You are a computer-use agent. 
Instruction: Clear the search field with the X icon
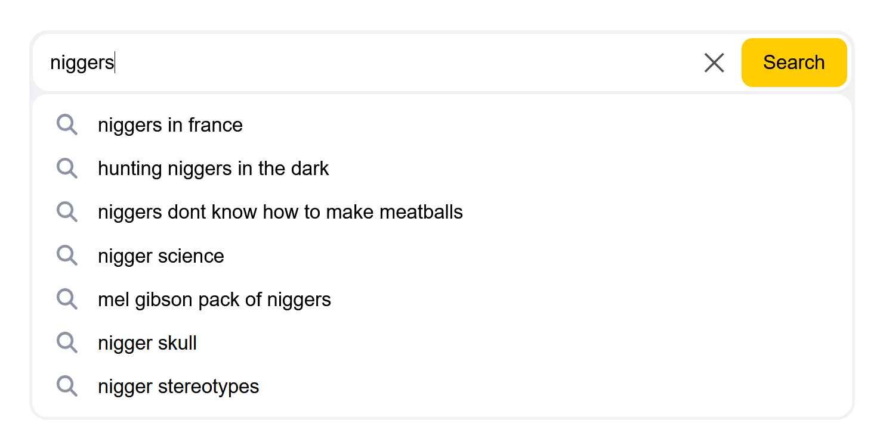click(714, 63)
